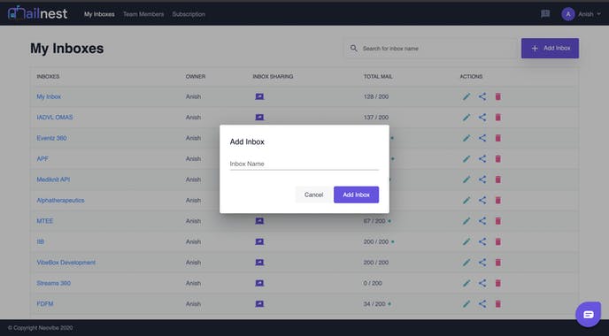Open the Mediknit API inbox link
This screenshot has height=336, width=609.
point(53,179)
